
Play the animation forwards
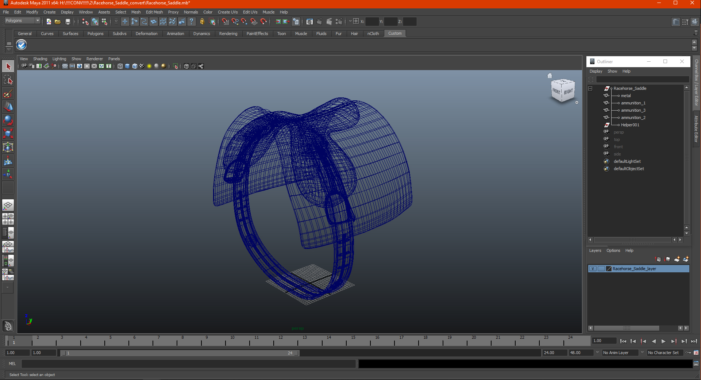663,341
